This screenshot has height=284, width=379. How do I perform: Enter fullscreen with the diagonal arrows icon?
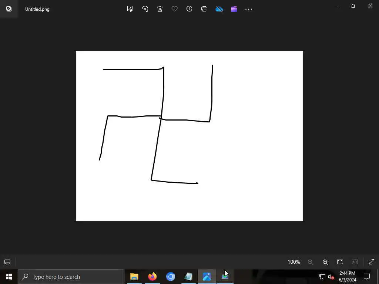372,262
